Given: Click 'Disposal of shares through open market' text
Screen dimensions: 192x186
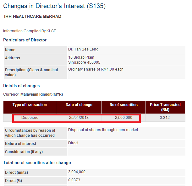Looking at the screenshot, I should pos(103,130).
